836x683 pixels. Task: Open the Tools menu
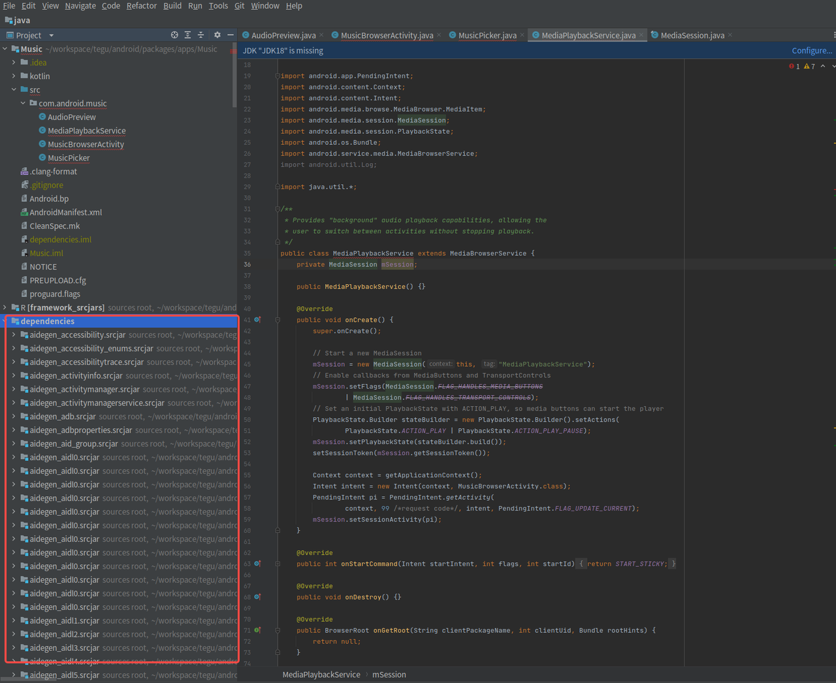[218, 6]
